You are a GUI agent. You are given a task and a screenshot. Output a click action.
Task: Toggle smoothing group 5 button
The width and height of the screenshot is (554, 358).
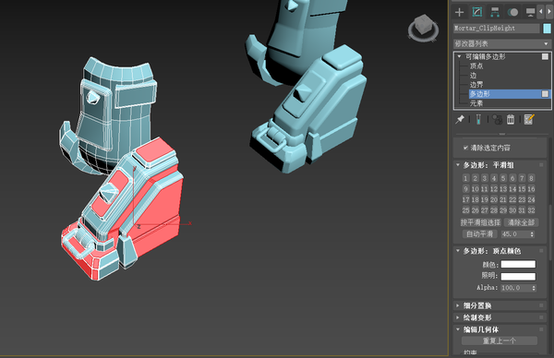click(503, 178)
